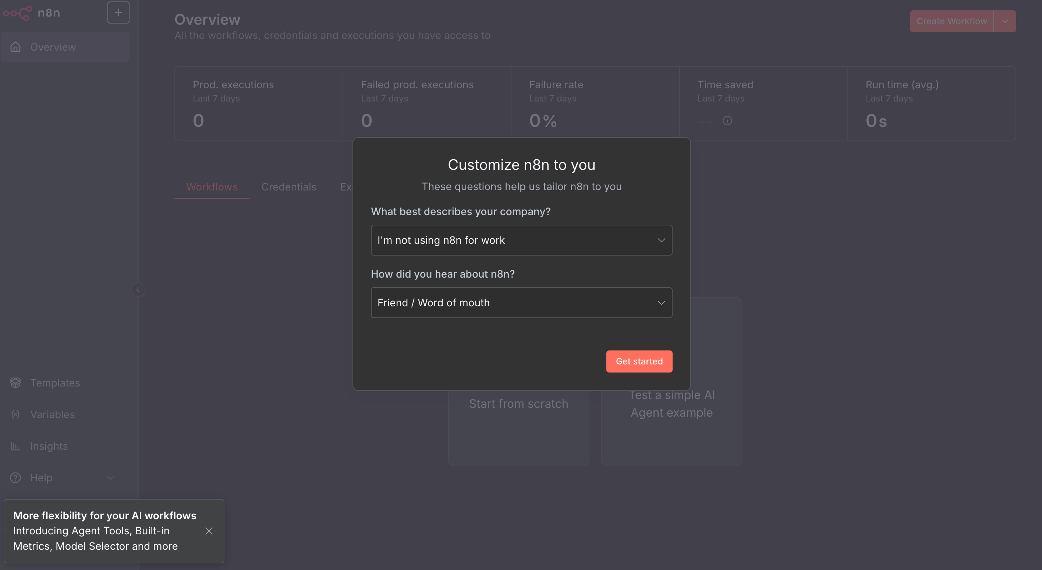This screenshot has height=570, width=1042.
Task: Open the company description dropdown
Action: click(x=521, y=240)
